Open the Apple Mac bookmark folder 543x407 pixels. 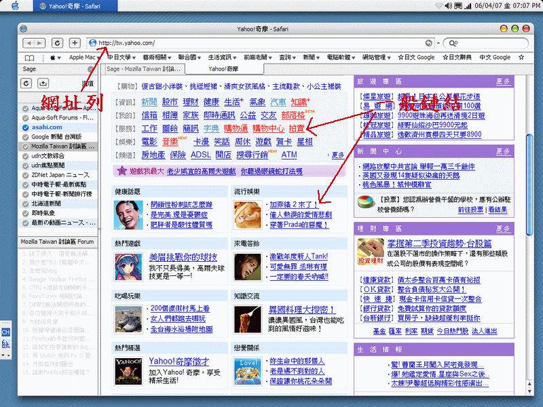[x=84, y=58]
